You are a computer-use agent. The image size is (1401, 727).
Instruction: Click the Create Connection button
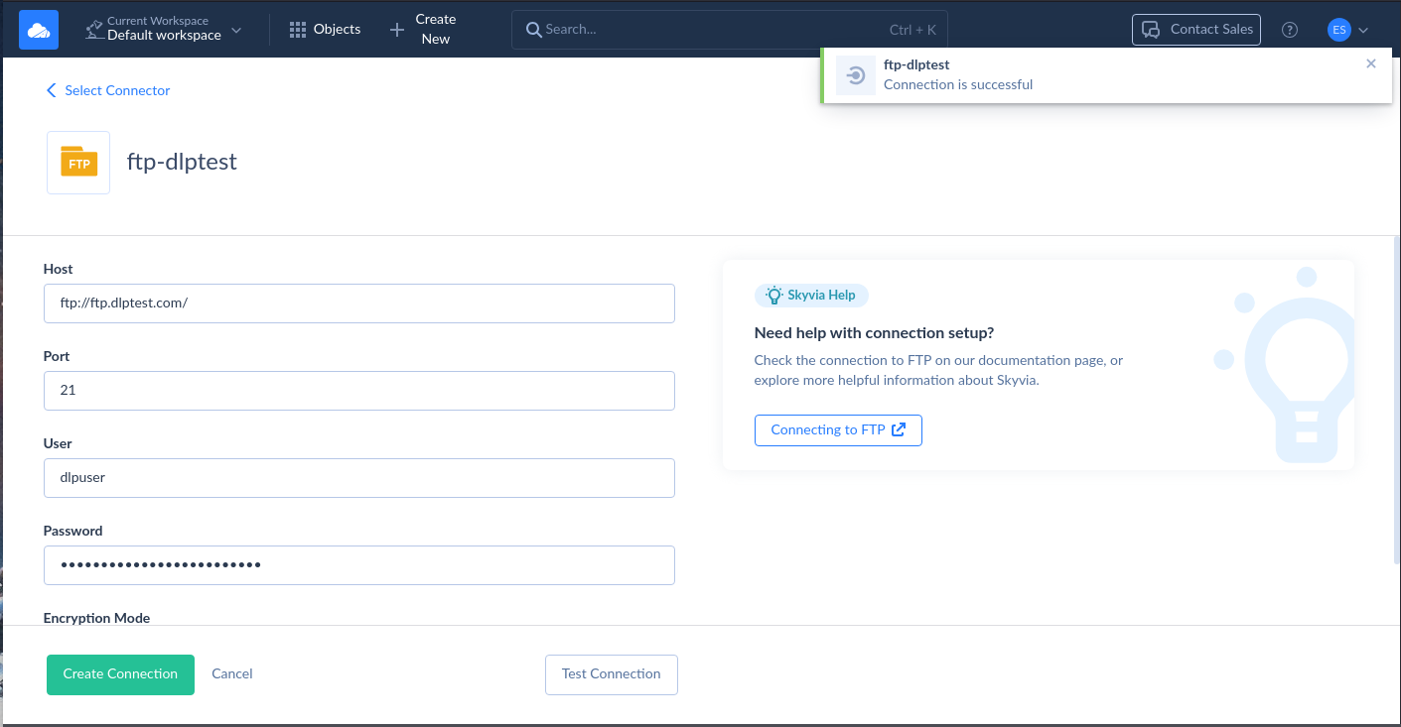pyautogui.click(x=119, y=673)
